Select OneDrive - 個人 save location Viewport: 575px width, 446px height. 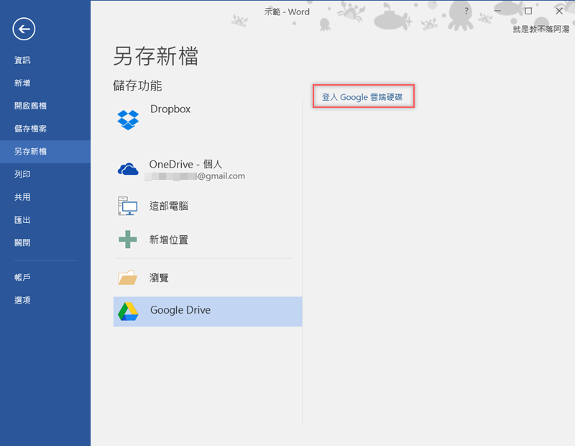pyautogui.click(x=185, y=164)
